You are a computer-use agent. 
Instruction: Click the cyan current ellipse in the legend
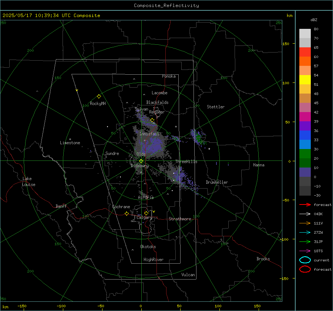pyautogui.click(x=305, y=260)
